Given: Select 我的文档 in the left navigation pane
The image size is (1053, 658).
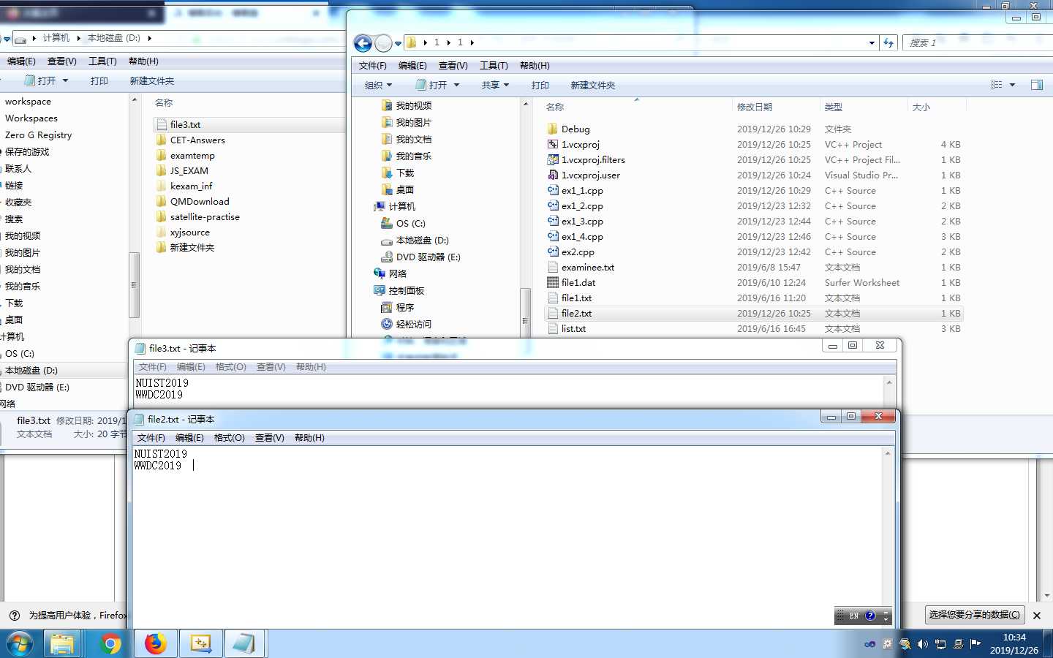Looking at the screenshot, I should 23,269.
